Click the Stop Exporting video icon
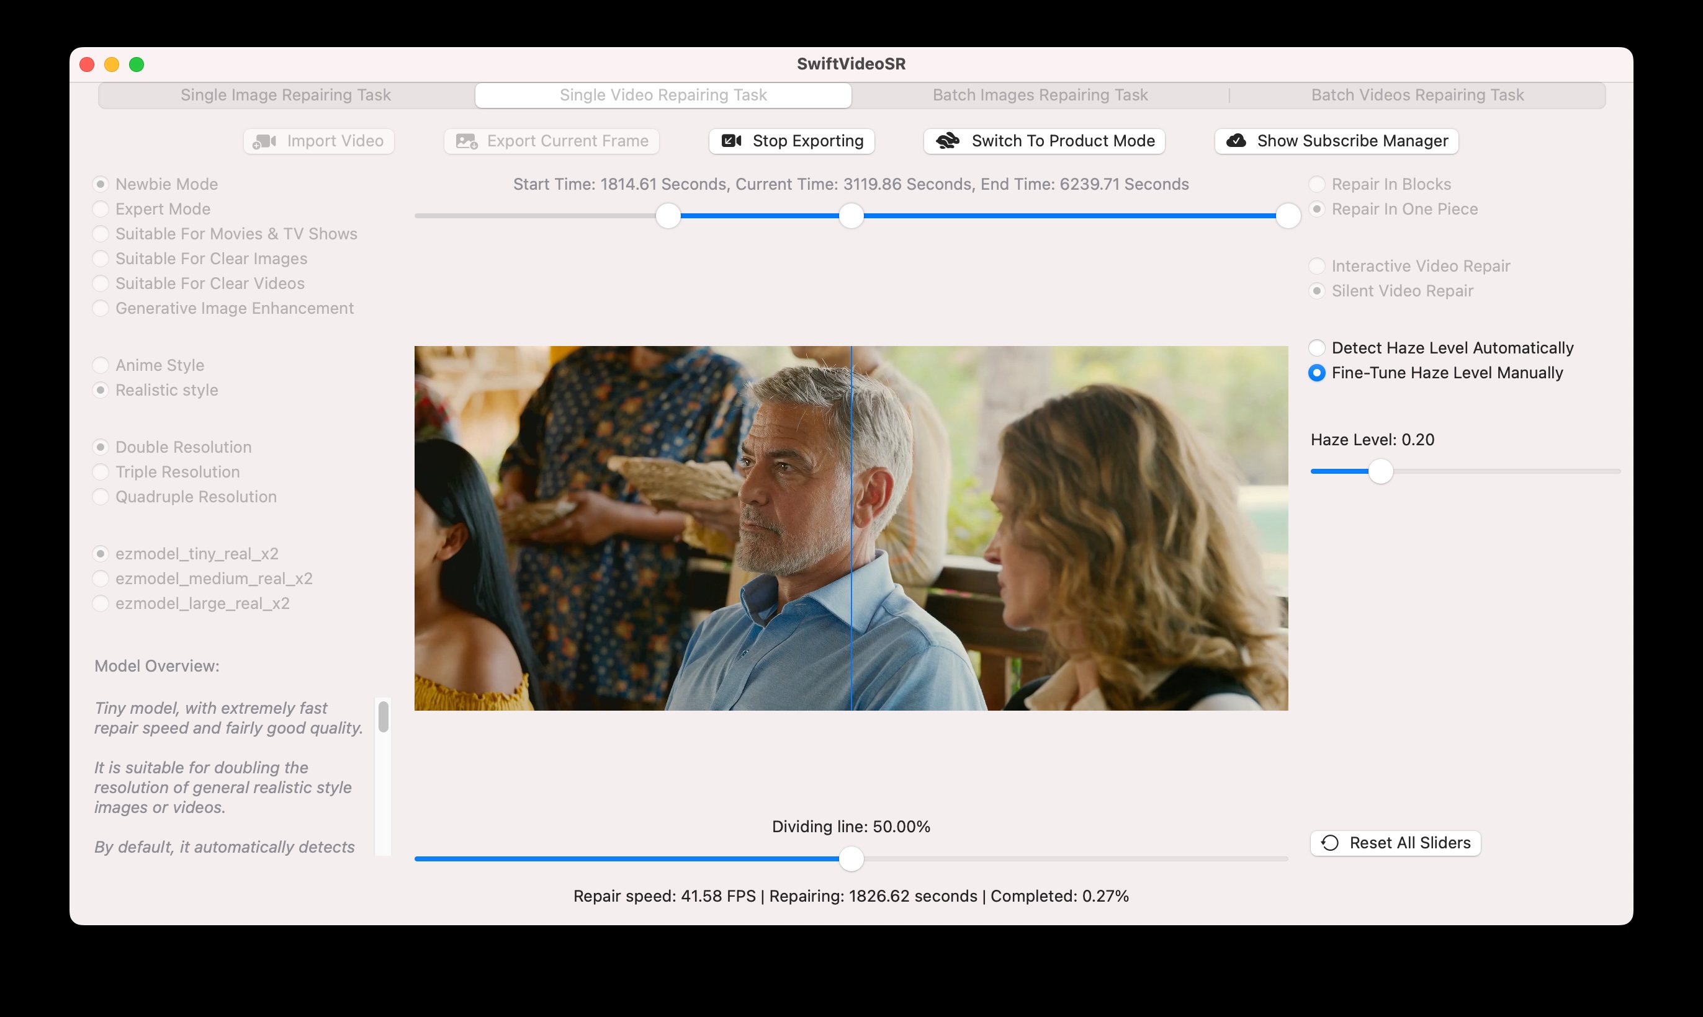This screenshot has height=1017, width=1703. [x=731, y=141]
